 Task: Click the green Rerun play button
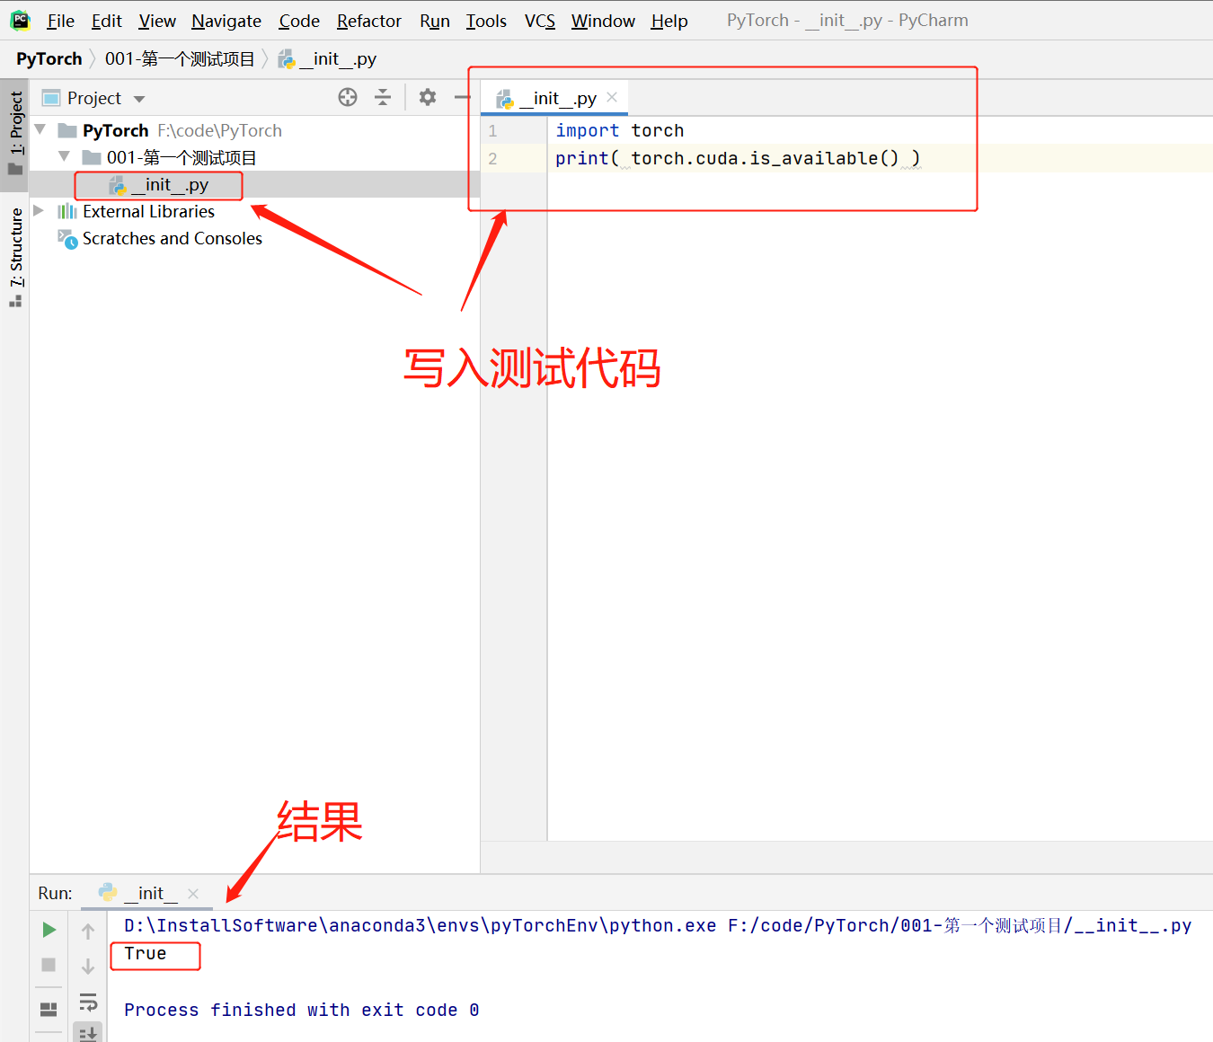click(49, 930)
